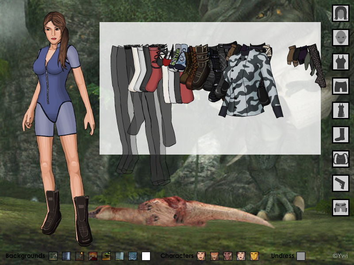Screen dimensions: 354x265
Task: Select the shorts category icon
Action: [340, 86]
